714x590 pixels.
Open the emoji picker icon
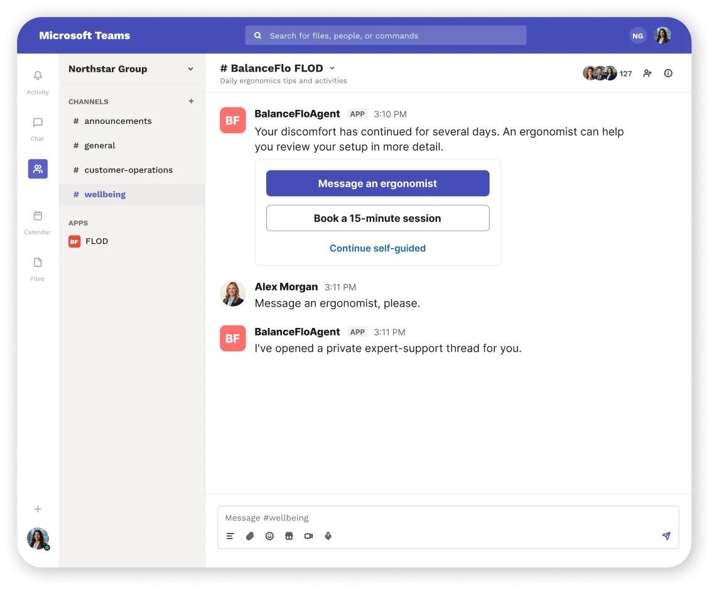(x=269, y=536)
